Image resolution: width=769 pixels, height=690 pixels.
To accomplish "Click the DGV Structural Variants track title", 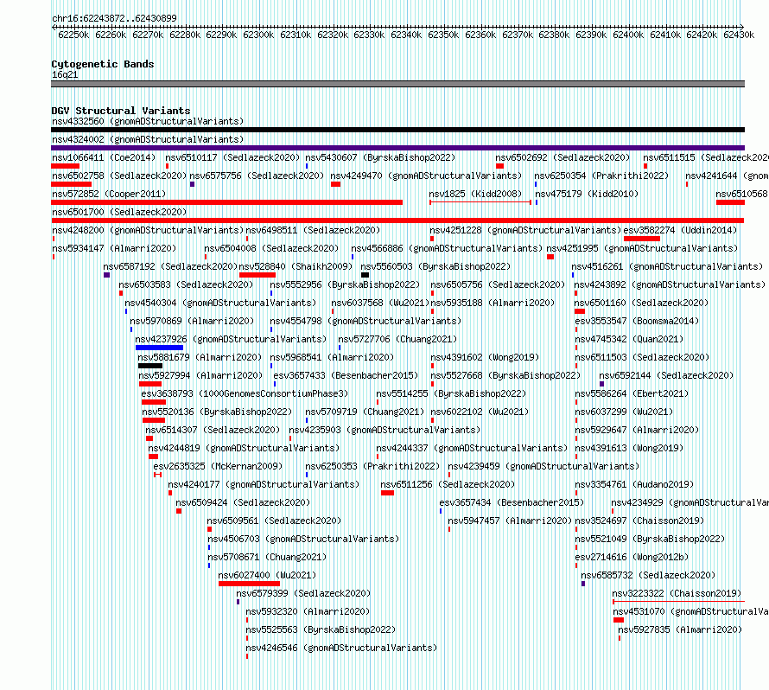I will (121, 111).
